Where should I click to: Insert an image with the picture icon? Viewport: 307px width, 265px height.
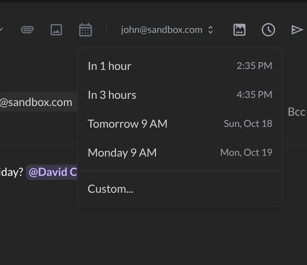56,30
